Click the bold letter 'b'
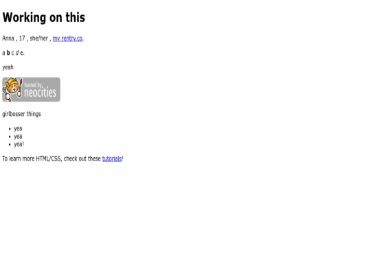This screenshot has width=371, height=278. coord(8,53)
